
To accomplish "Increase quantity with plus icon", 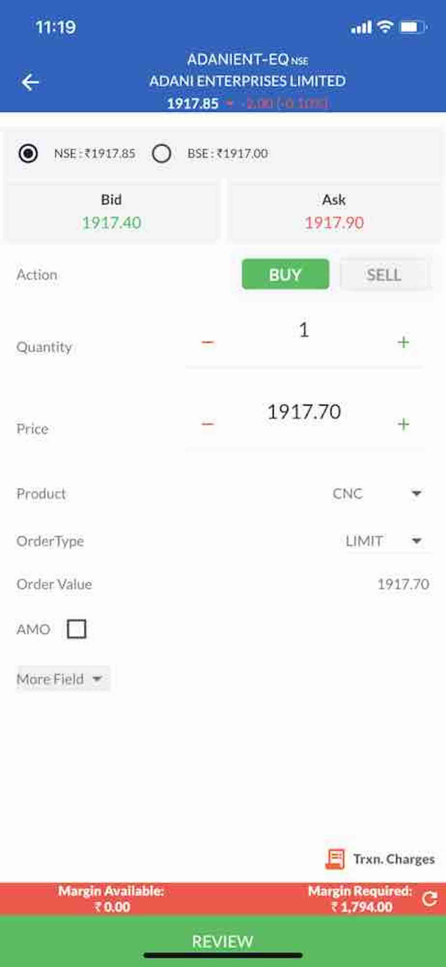I will 403,342.
